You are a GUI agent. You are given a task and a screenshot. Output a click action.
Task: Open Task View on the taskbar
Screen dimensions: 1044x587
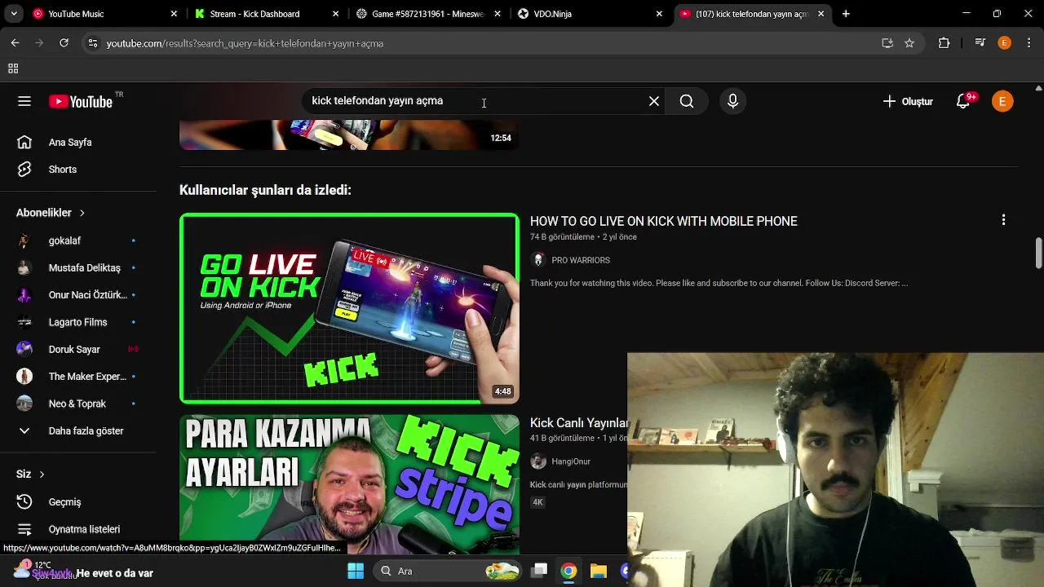(x=539, y=571)
